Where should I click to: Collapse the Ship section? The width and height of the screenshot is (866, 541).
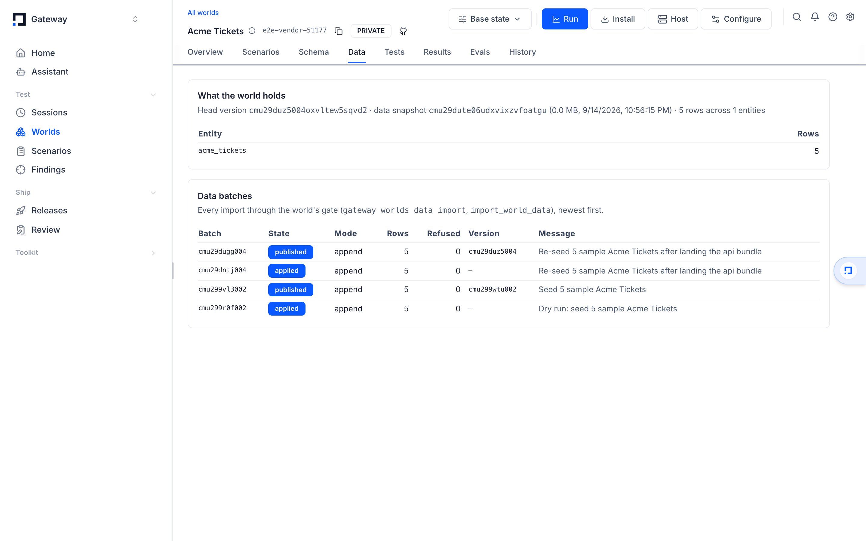153,193
